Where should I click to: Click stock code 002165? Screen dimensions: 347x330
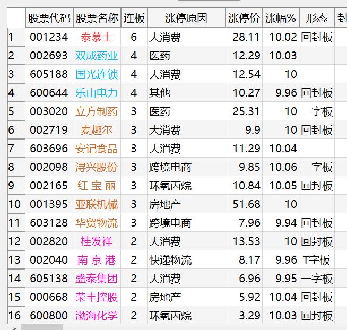click(49, 186)
